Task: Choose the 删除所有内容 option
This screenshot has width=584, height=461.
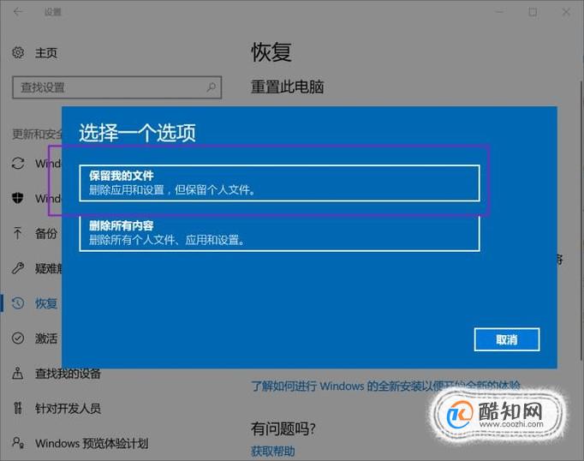Action: [279, 233]
